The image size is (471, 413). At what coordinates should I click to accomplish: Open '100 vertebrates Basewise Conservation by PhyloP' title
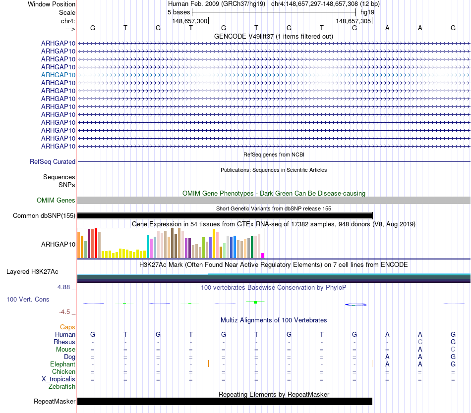point(274,288)
